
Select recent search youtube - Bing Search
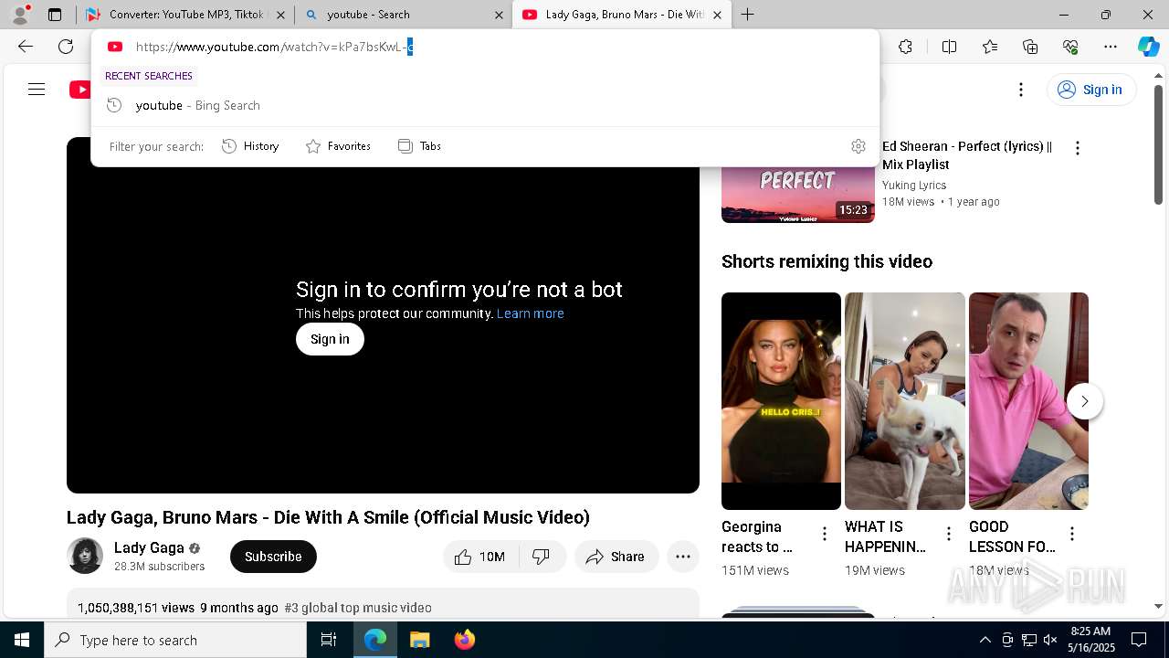[x=485, y=105]
